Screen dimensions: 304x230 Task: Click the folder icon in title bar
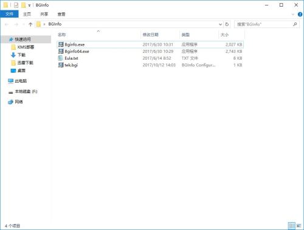[x=5, y=5]
